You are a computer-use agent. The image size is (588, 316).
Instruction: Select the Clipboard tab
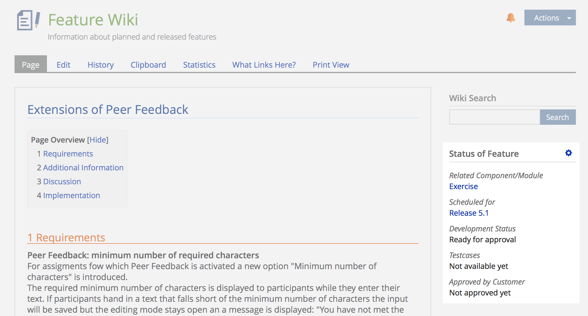coord(148,65)
